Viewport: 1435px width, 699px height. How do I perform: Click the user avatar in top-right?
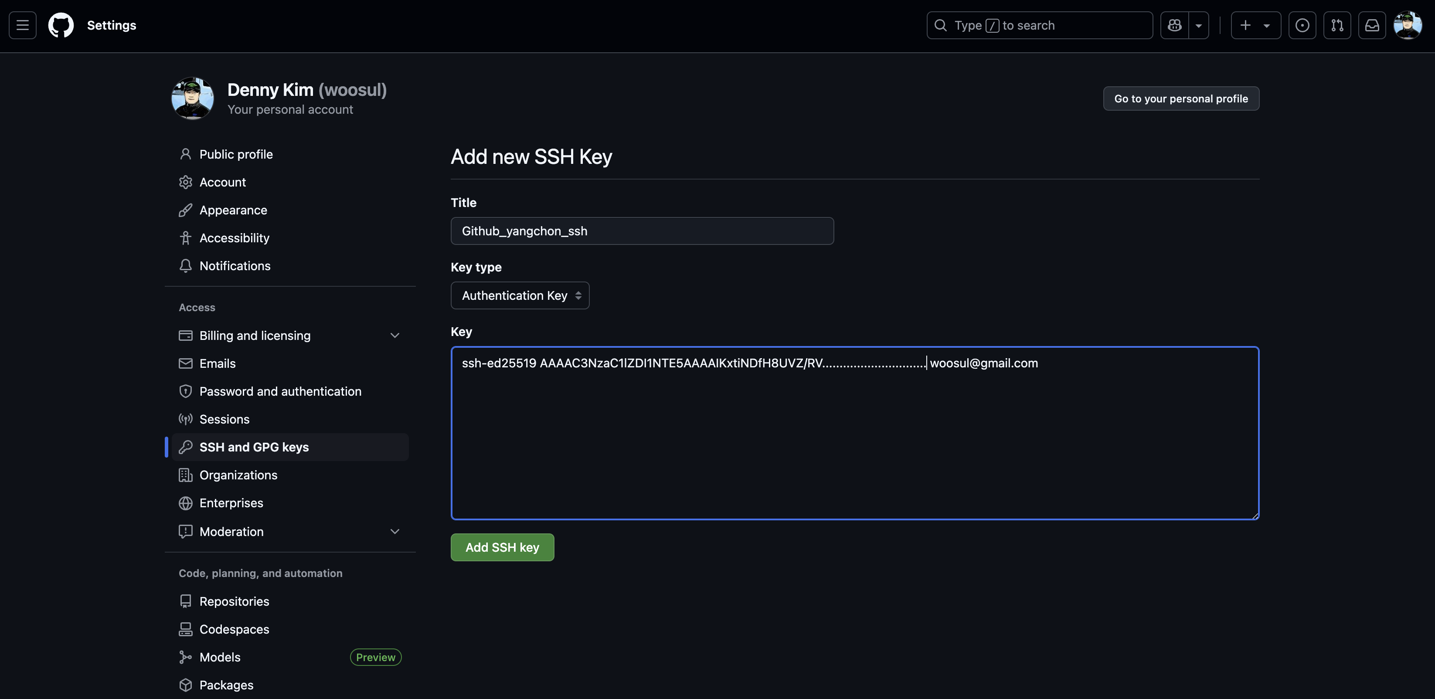pos(1407,25)
